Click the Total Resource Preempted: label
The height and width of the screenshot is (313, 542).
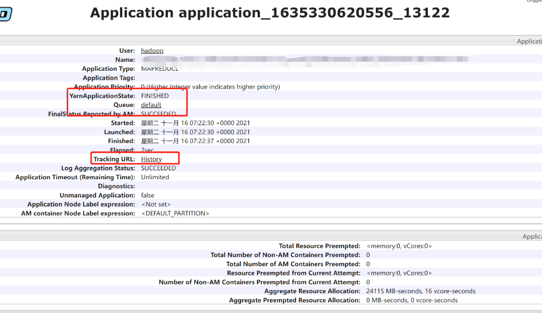tap(320, 246)
